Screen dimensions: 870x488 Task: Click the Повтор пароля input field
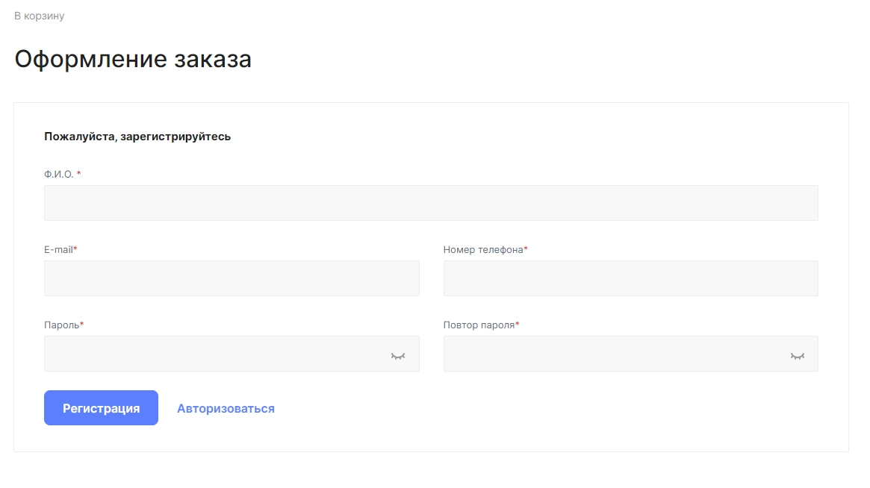(631, 354)
